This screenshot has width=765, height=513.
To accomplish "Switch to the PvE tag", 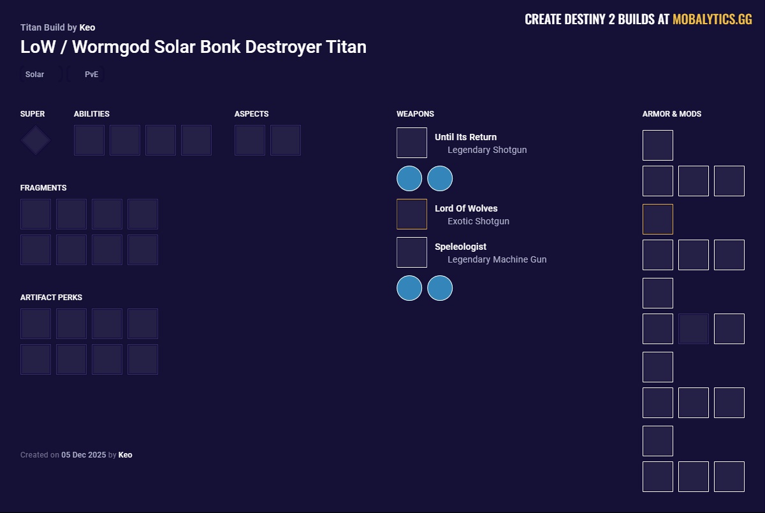I will tap(91, 74).
